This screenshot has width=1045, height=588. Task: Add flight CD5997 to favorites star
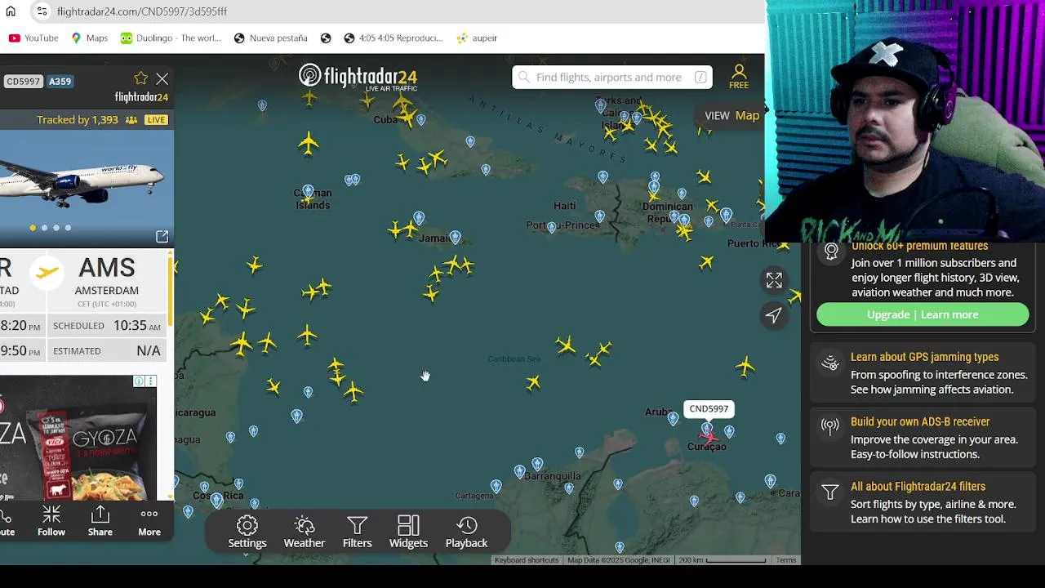(x=140, y=78)
